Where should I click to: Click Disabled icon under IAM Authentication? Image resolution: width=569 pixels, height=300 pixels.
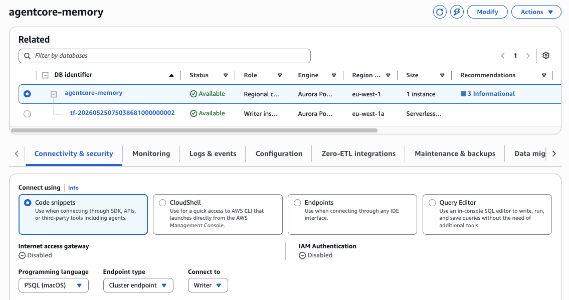pos(302,255)
